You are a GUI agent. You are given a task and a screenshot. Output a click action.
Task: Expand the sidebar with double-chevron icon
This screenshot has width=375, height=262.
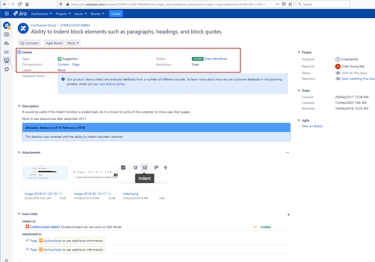[6, 260]
